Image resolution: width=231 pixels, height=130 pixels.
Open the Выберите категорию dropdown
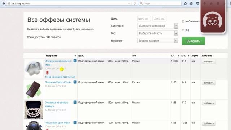point(157,26)
